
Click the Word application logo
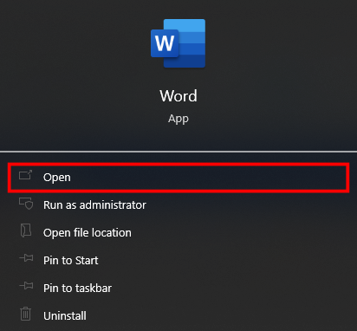178,43
